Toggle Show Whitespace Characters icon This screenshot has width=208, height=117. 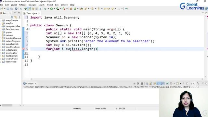40,9
